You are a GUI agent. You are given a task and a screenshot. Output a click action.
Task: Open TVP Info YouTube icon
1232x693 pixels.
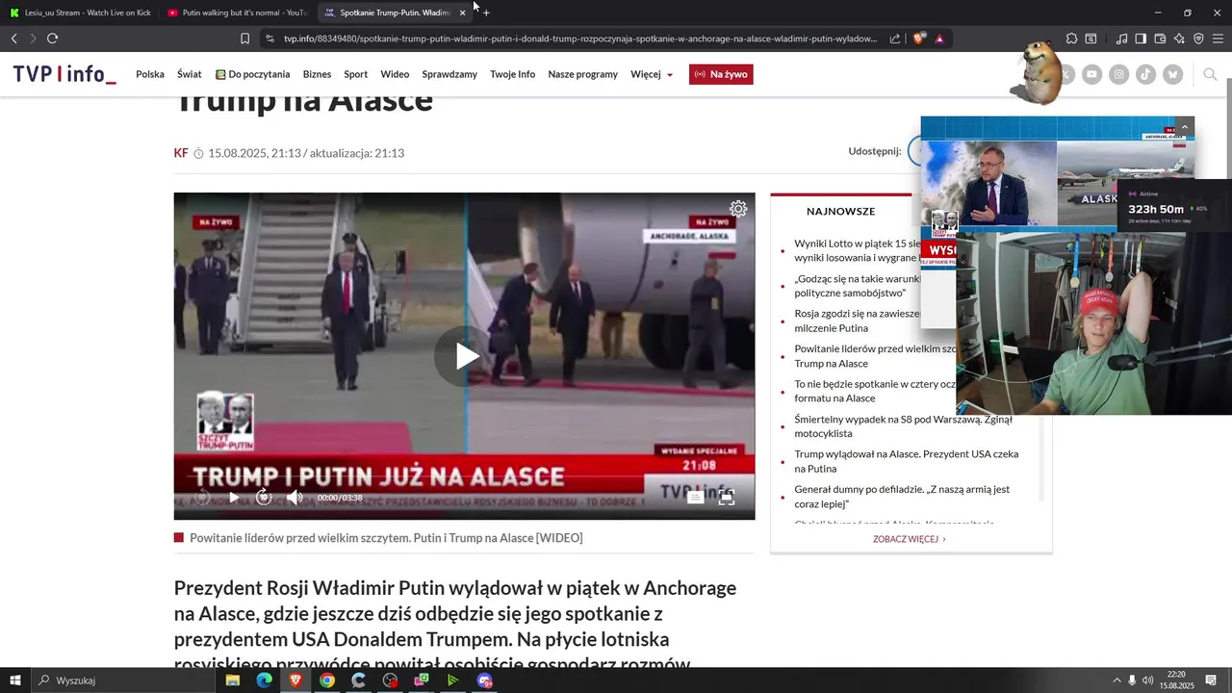pyautogui.click(x=1091, y=74)
